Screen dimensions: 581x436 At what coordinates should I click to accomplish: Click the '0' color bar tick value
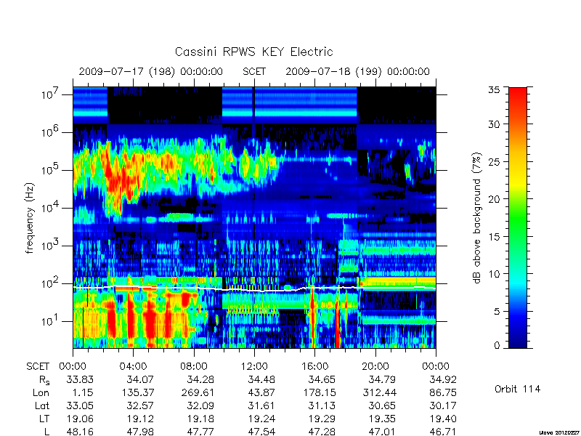click(497, 346)
